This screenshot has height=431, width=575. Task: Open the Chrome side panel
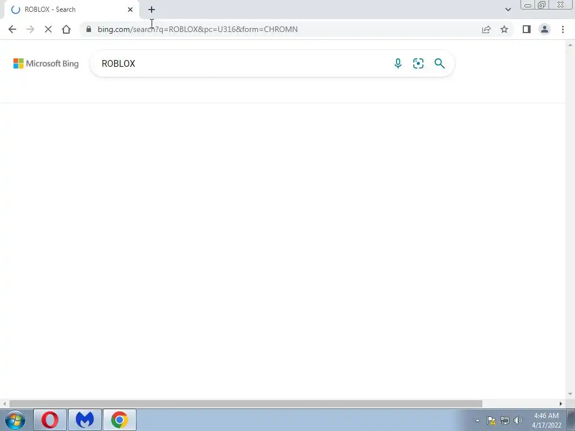[527, 29]
